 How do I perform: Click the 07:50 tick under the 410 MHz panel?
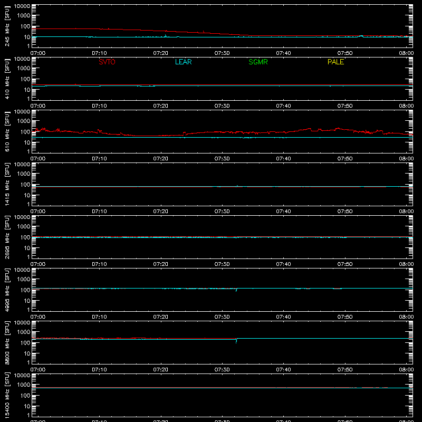(345, 106)
